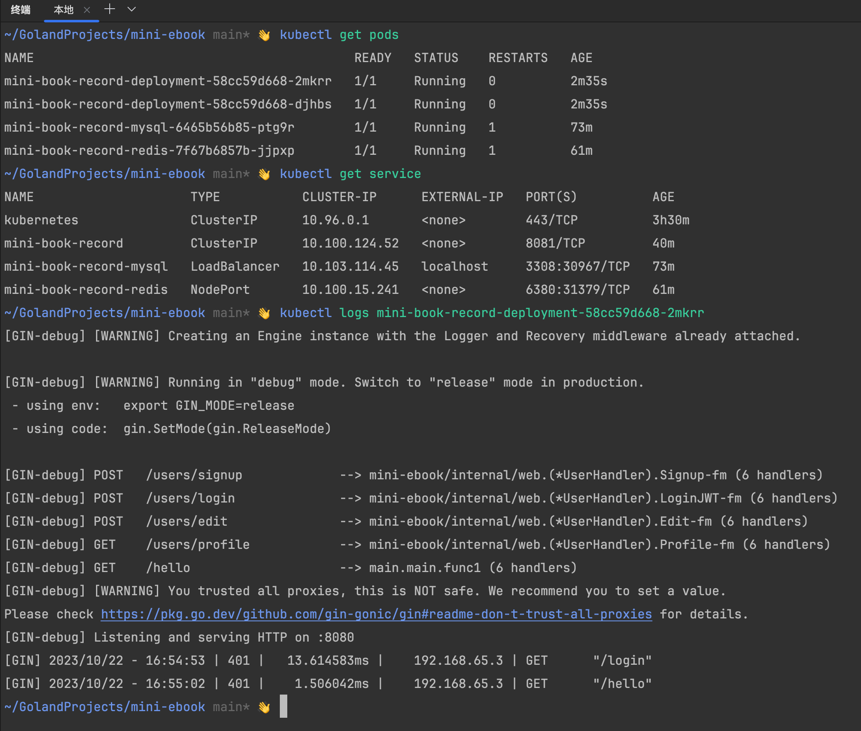Click 'export GIN_MODE=release' text
This screenshot has height=731, width=861.
pos(209,406)
